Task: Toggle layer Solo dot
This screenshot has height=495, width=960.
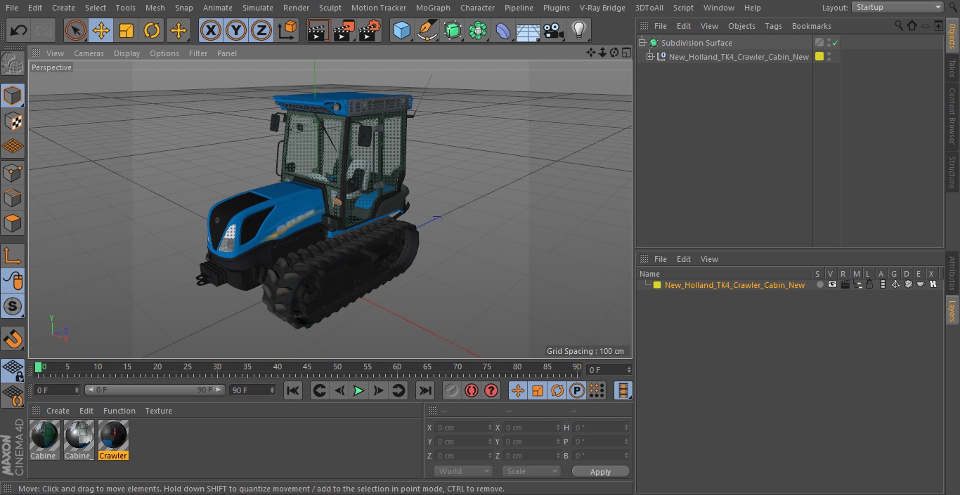Action: click(x=819, y=284)
